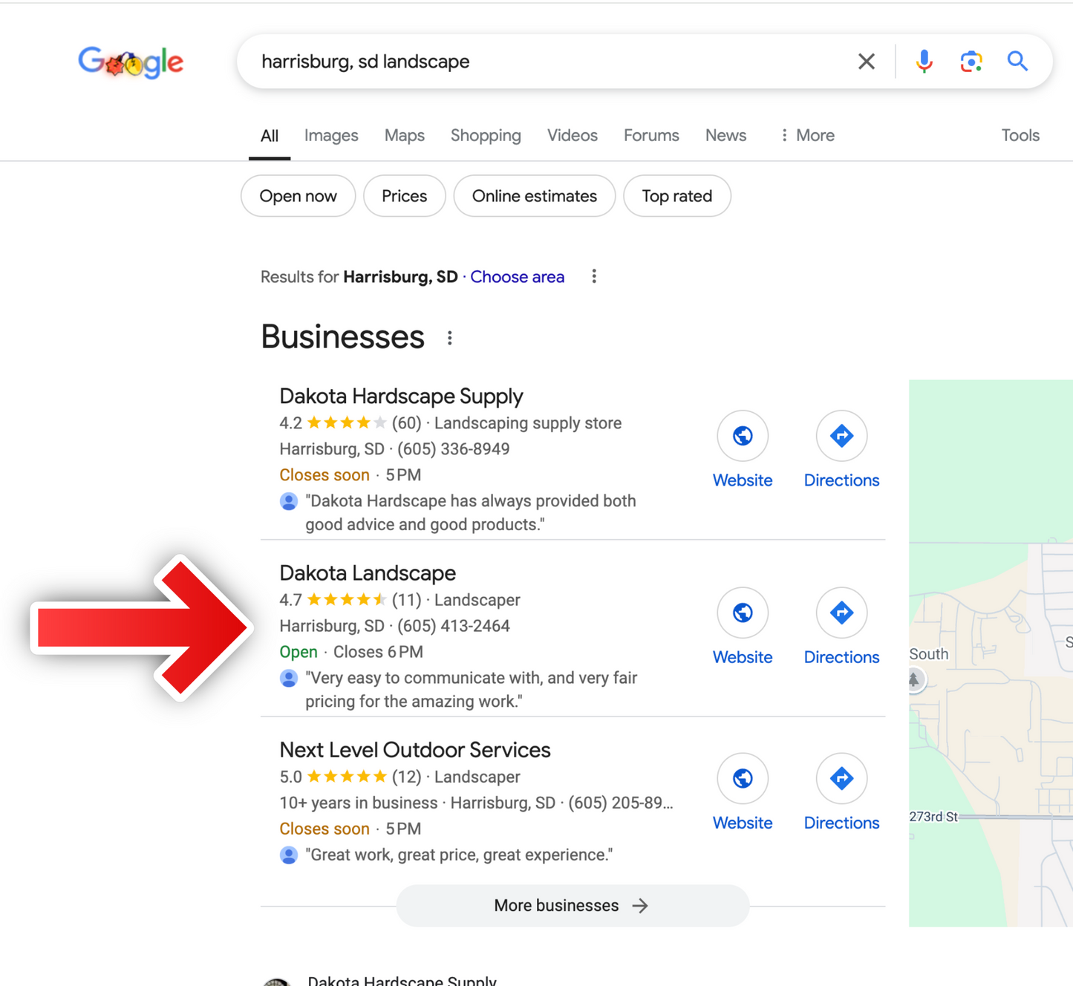Open Next Level Outdoor Services website icon
Screen dimensions: 1073x986
[x=743, y=778]
